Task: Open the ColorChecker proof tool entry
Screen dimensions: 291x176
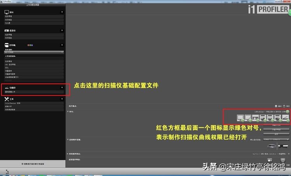Action: pos(34,103)
